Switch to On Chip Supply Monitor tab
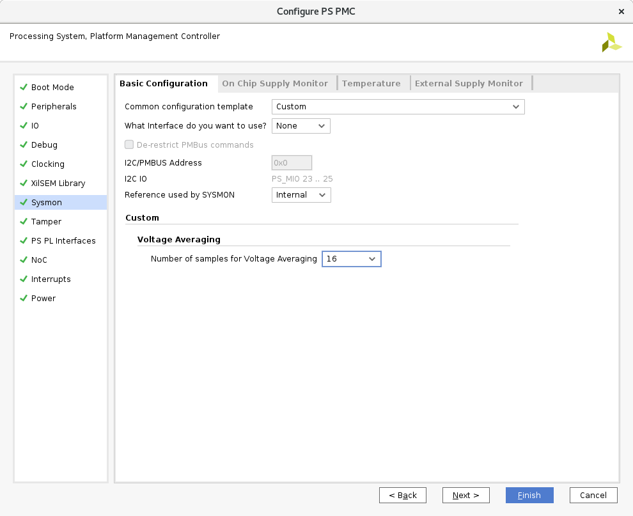 coord(275,84)
